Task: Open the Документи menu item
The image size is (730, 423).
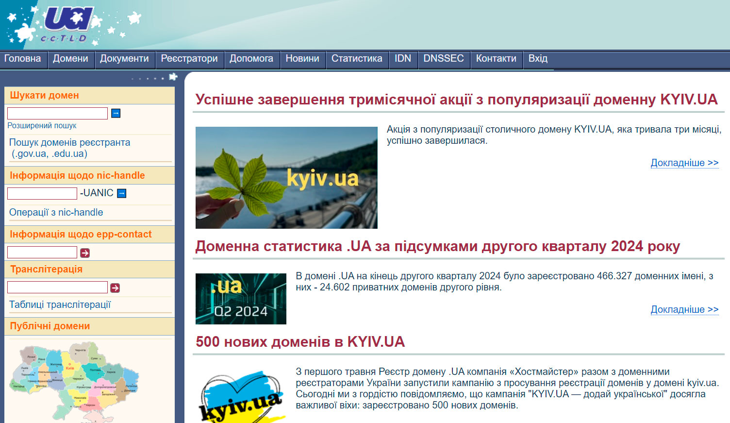Action: [x=125, y=59]
